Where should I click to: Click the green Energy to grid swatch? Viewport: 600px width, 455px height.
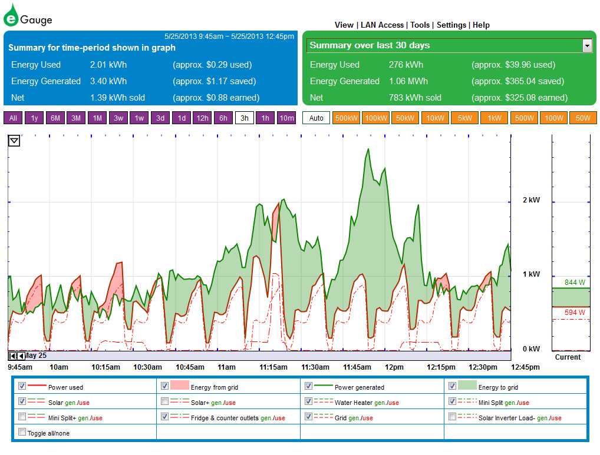(x=466, y=386)
